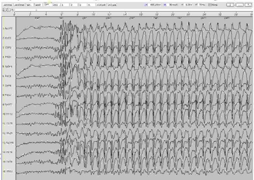
Task: Switch to the 2x2 montage tab
Action: [56, 3]
